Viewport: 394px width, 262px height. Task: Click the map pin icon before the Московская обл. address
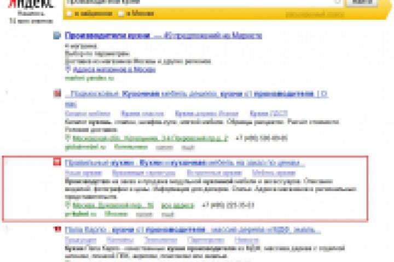(x=68, y=138)
